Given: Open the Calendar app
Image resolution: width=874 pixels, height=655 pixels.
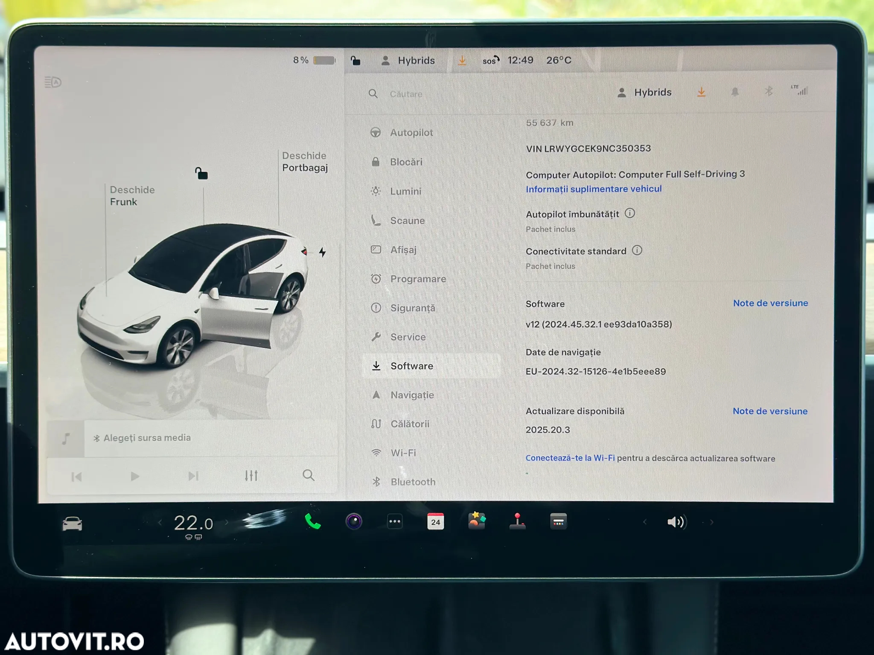Looking at the screenshot, I should tap(435, 521).
